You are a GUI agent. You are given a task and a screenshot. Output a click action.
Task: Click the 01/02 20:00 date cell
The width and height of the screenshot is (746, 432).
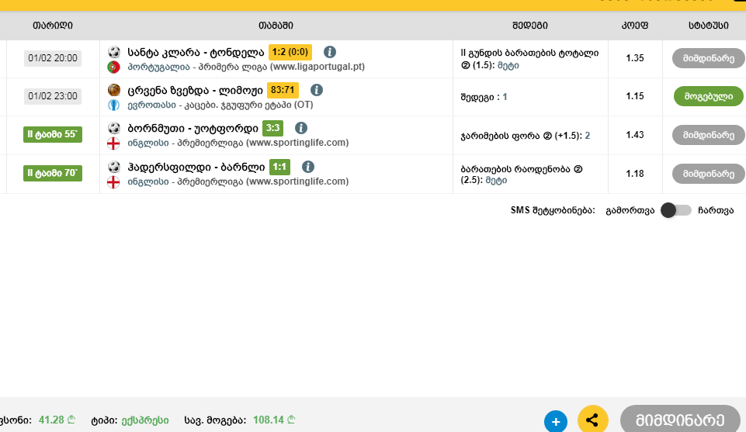click(52, 58)
